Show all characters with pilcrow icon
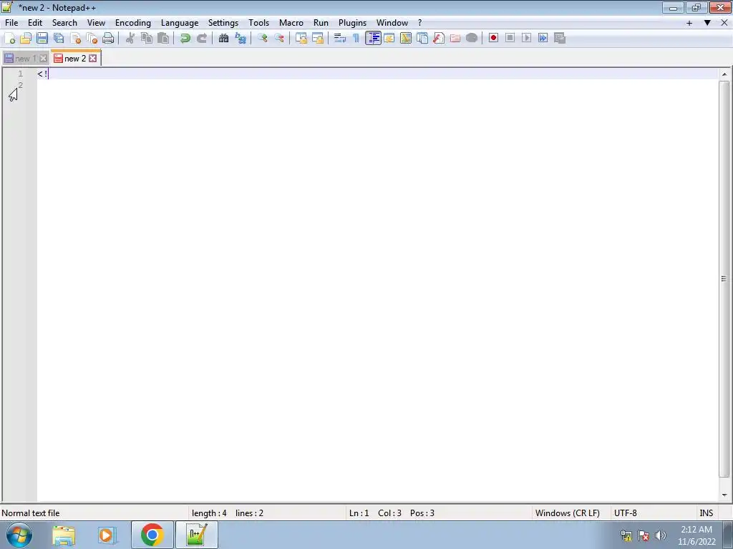 tap(356, 39)
